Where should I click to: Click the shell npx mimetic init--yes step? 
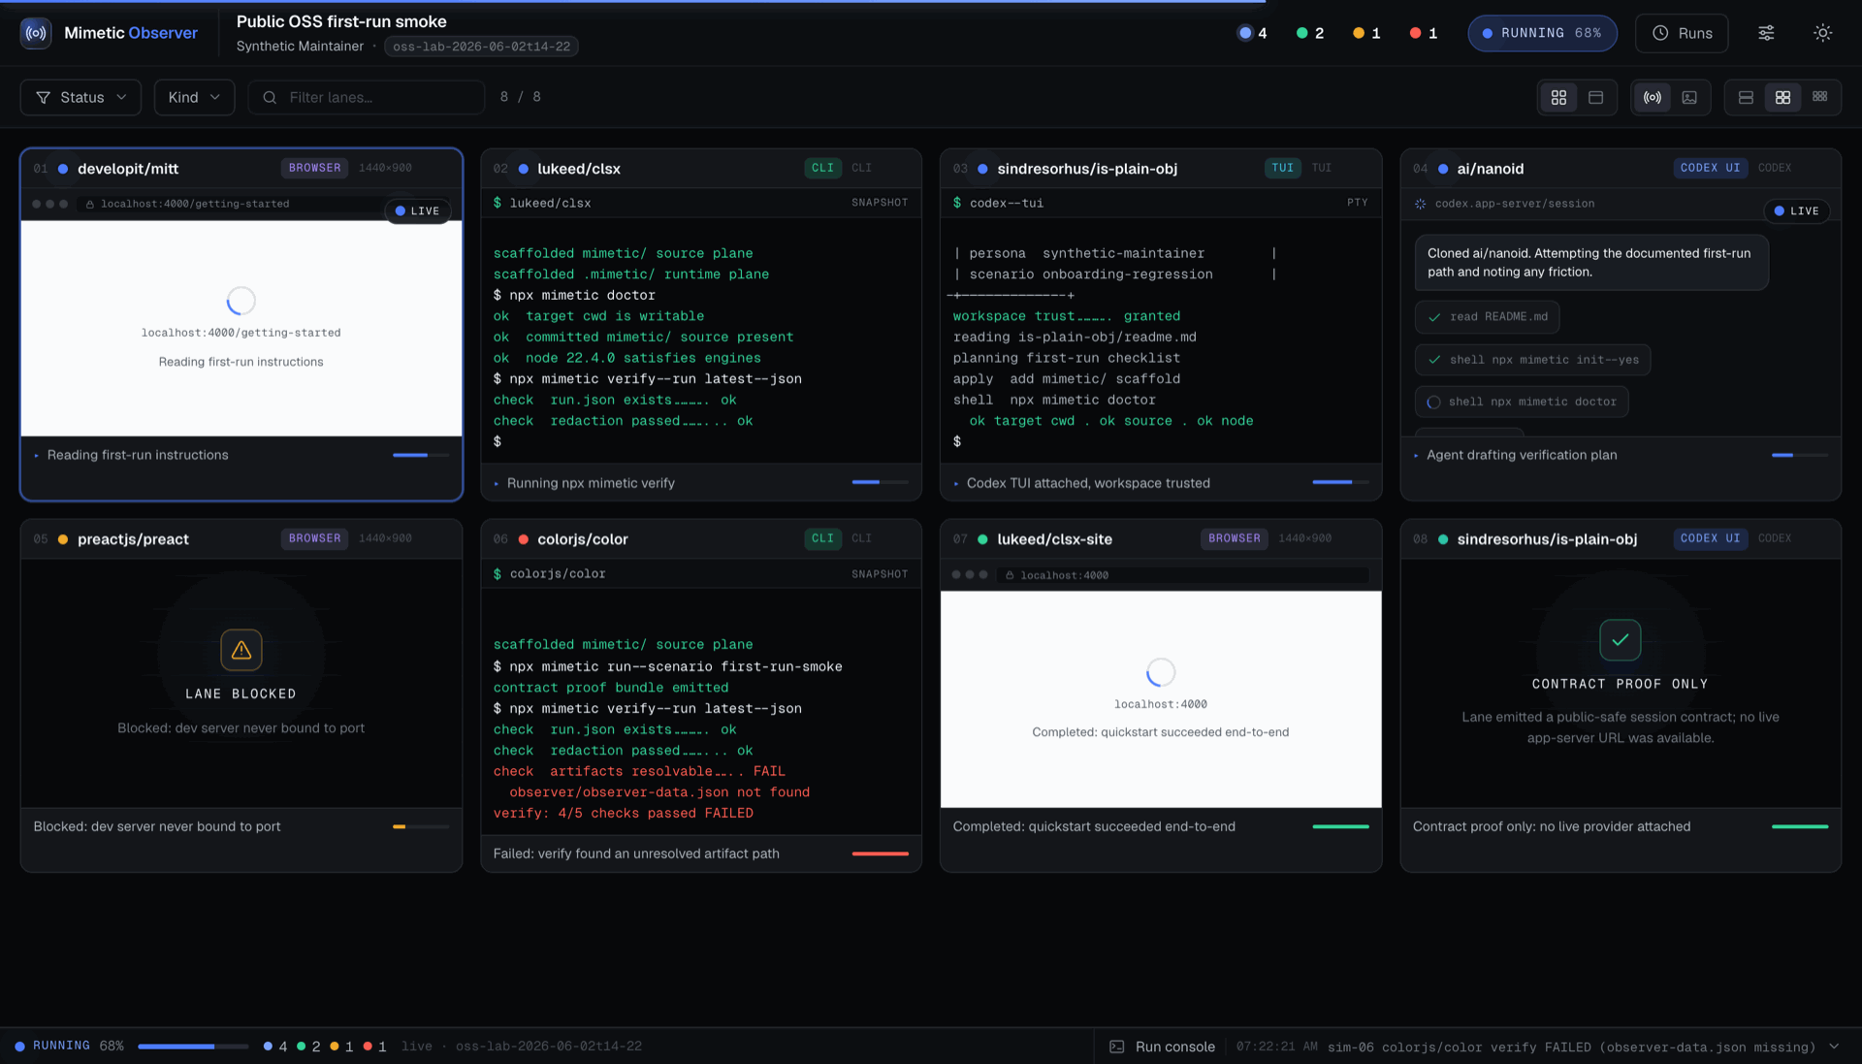coord(1532,360)
